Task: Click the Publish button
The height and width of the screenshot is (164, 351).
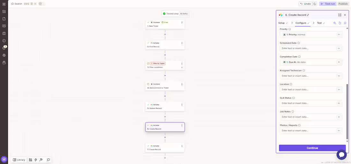Action: pos(343,4)
